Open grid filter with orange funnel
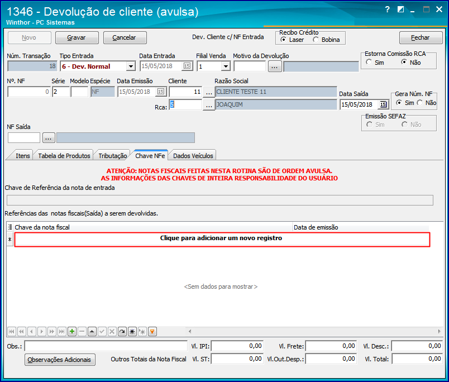The image size is (449, 382). [x=152, y=332]
